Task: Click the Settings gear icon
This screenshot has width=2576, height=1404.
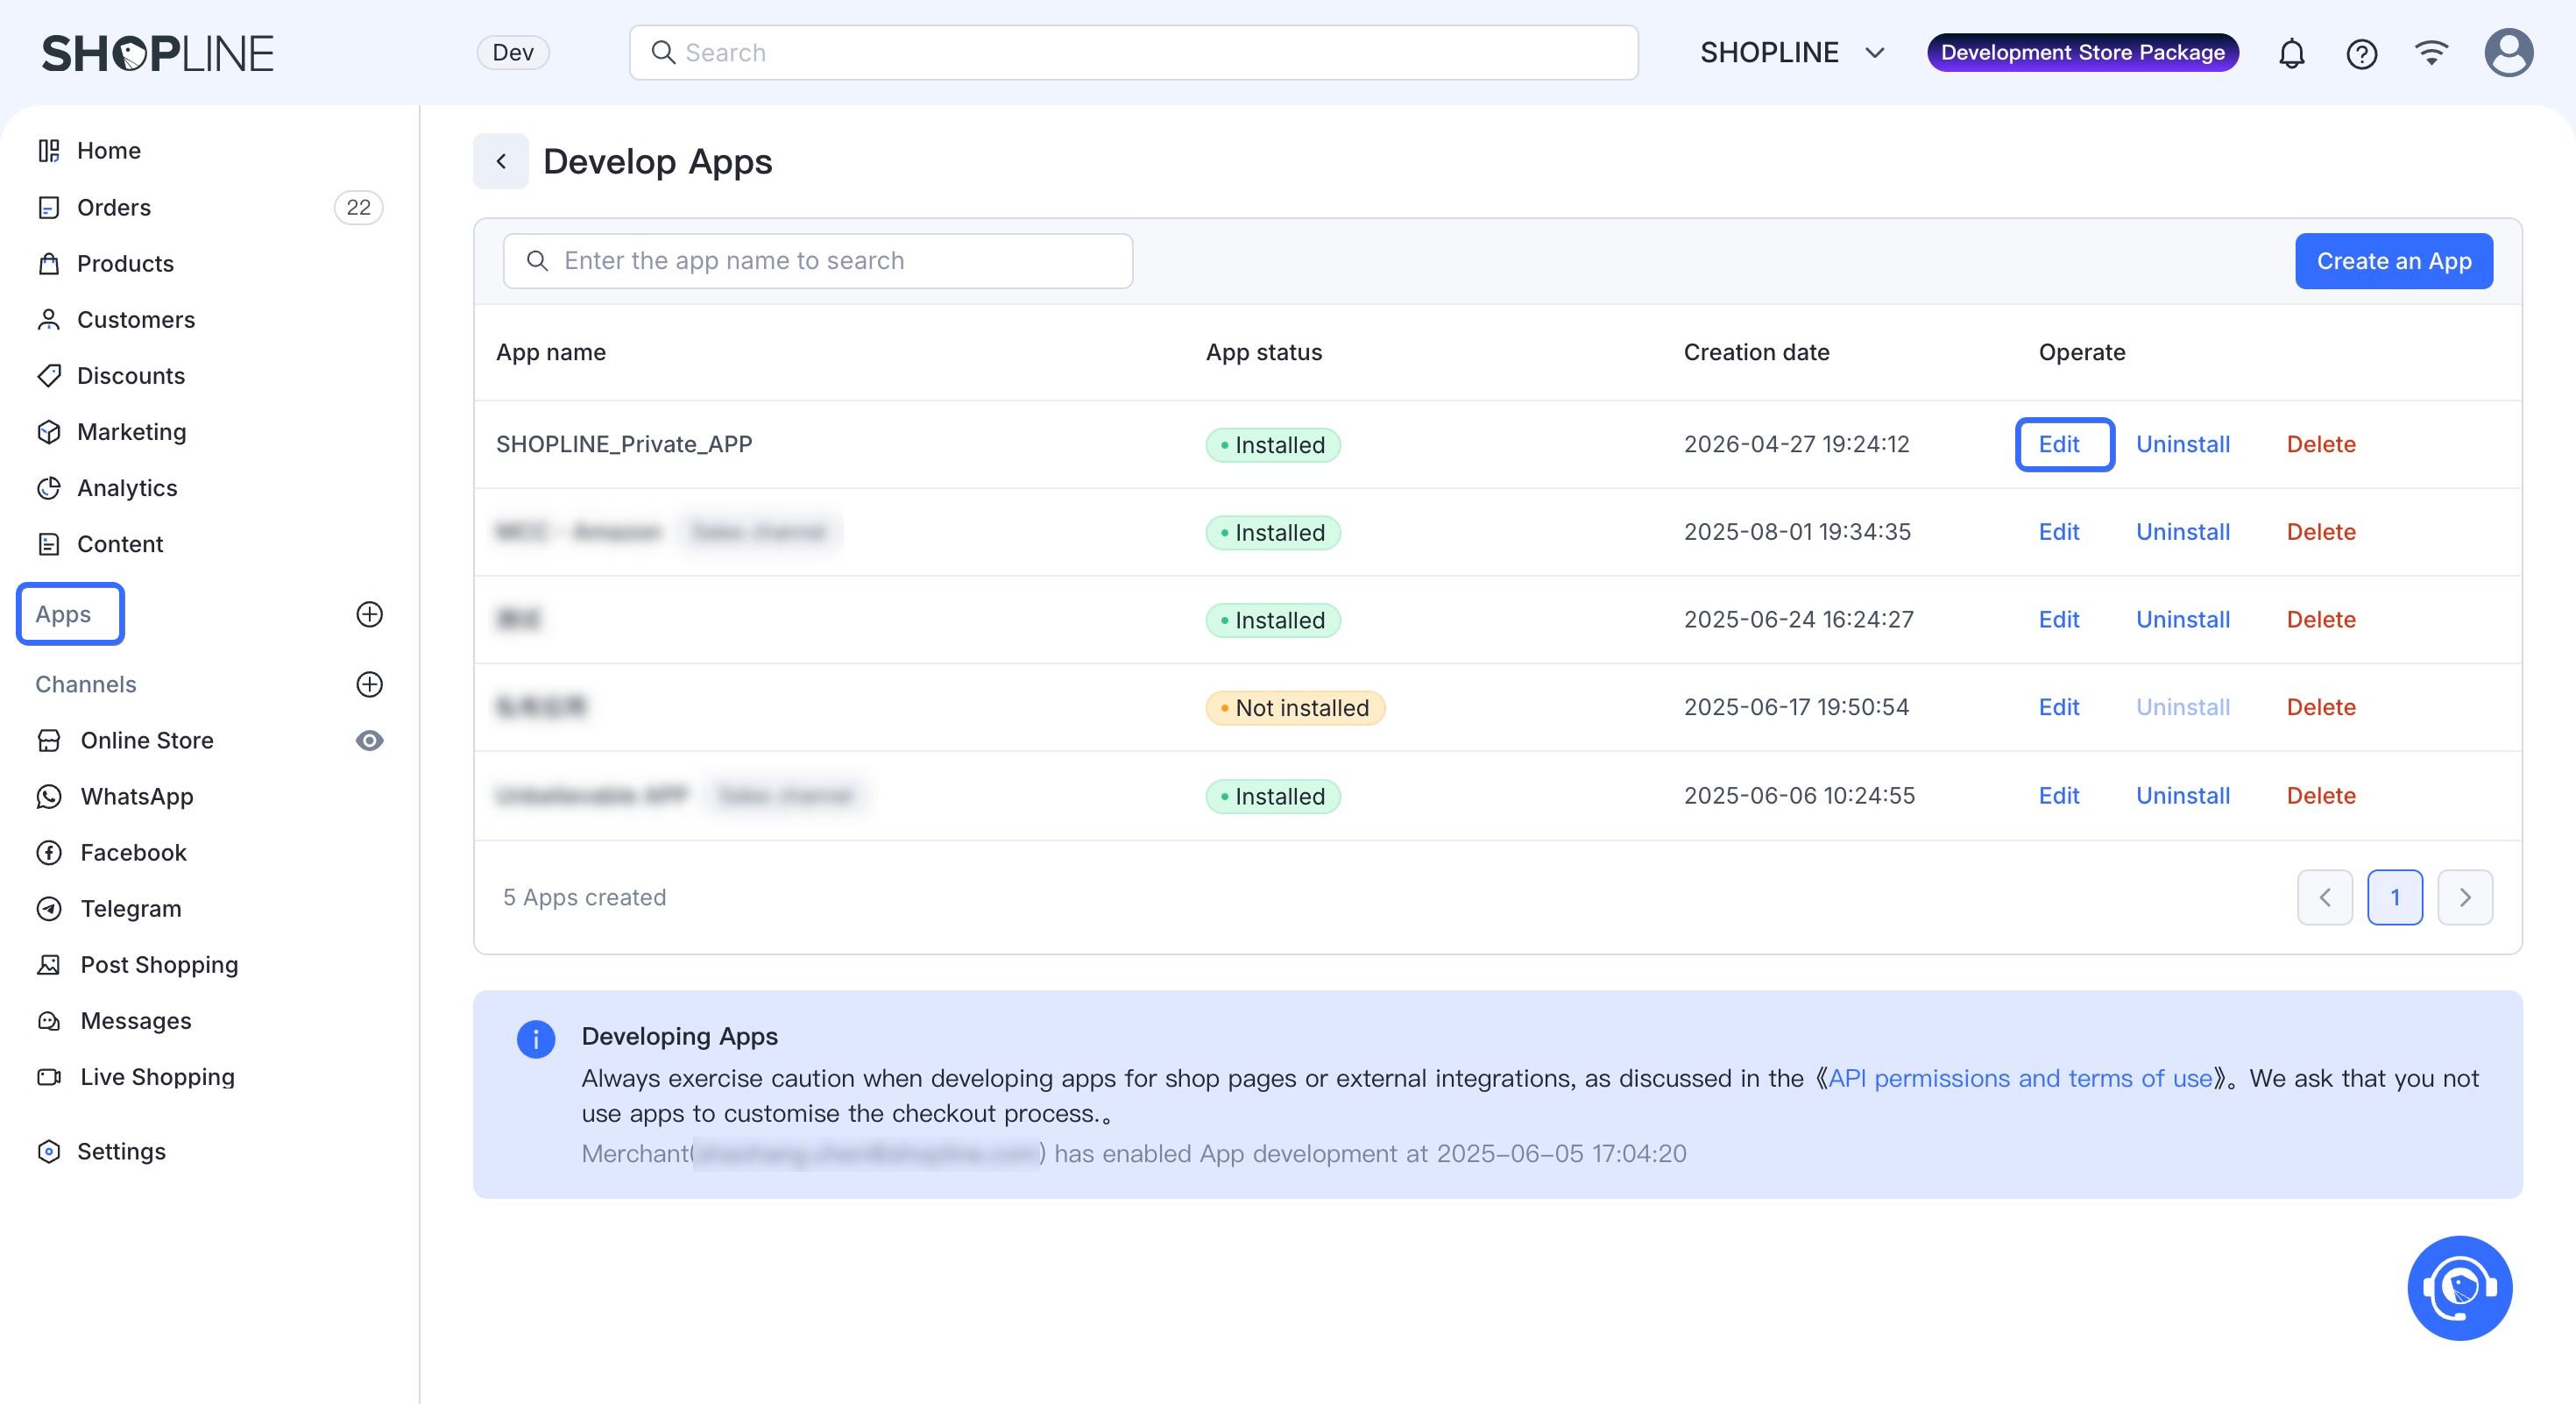Action: point(49,1151)
